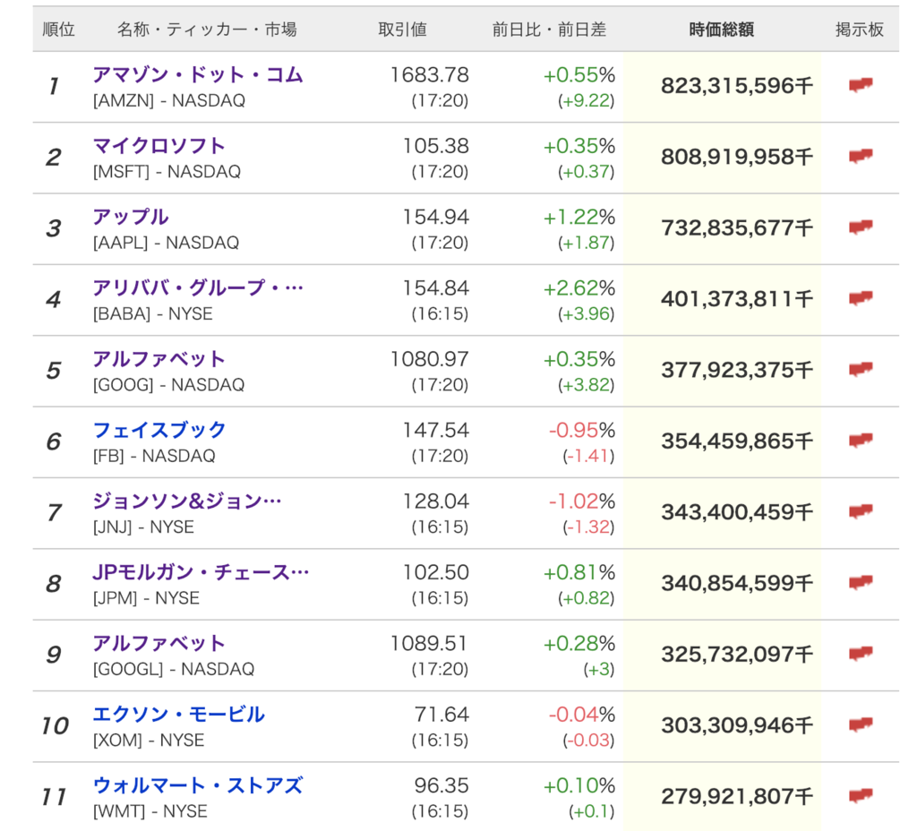Open the マイクロソフト stock link
This screenshot has height=831, width=917.
pos(159,146)
